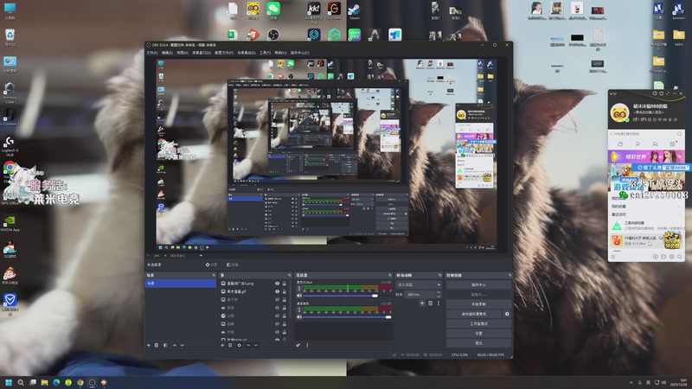Toggle lock on 莱米直播.gif source
The image size is (692, 389).
point(285,291)
